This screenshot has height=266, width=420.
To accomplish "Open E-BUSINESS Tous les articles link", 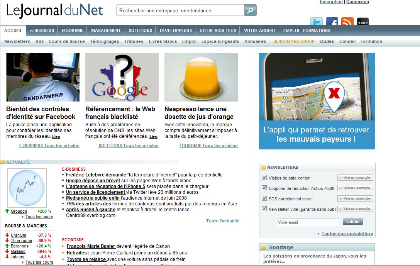I will coord(49,146).
